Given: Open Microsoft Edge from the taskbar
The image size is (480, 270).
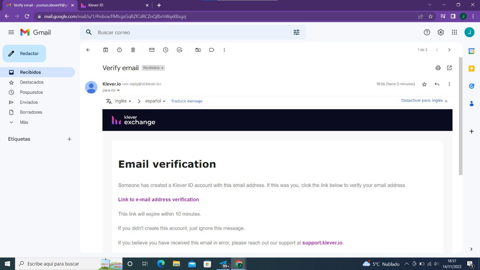Looking at the screenshot, I should pos(160,264).
